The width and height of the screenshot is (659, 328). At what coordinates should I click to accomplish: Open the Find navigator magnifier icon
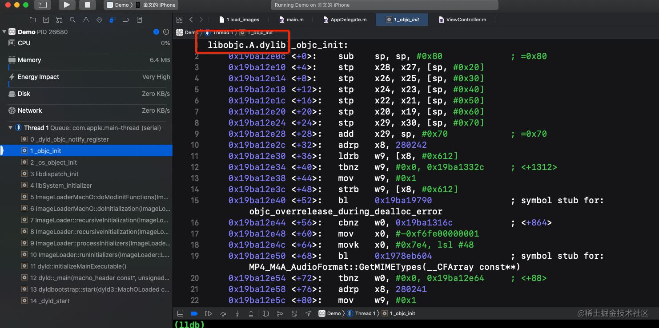point(72,20)
